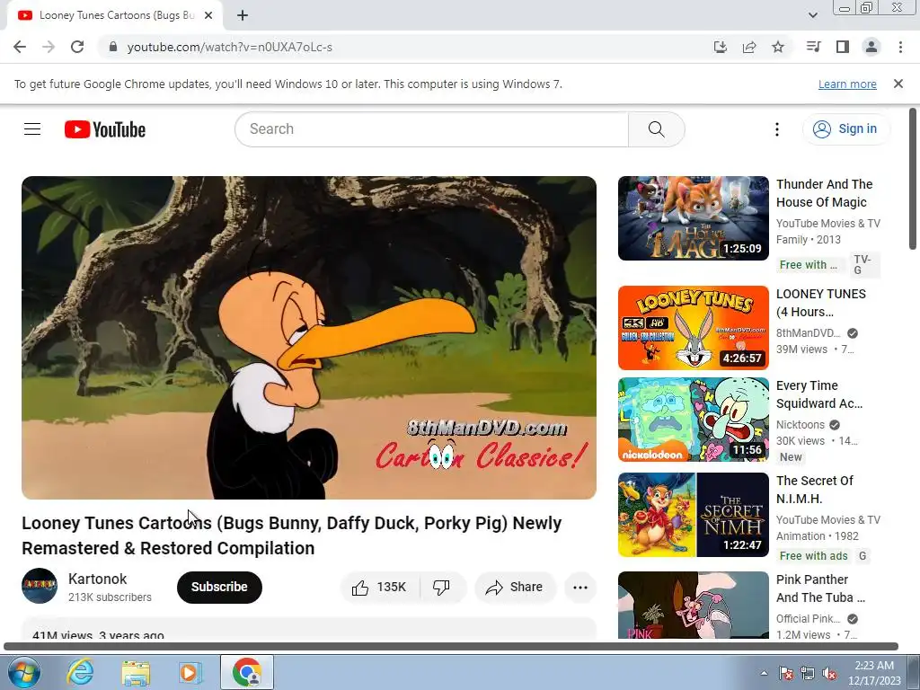This screenshot has height=690, width=920.
Task: Reload the YouTube page
Action: click(x=77, y=47)
